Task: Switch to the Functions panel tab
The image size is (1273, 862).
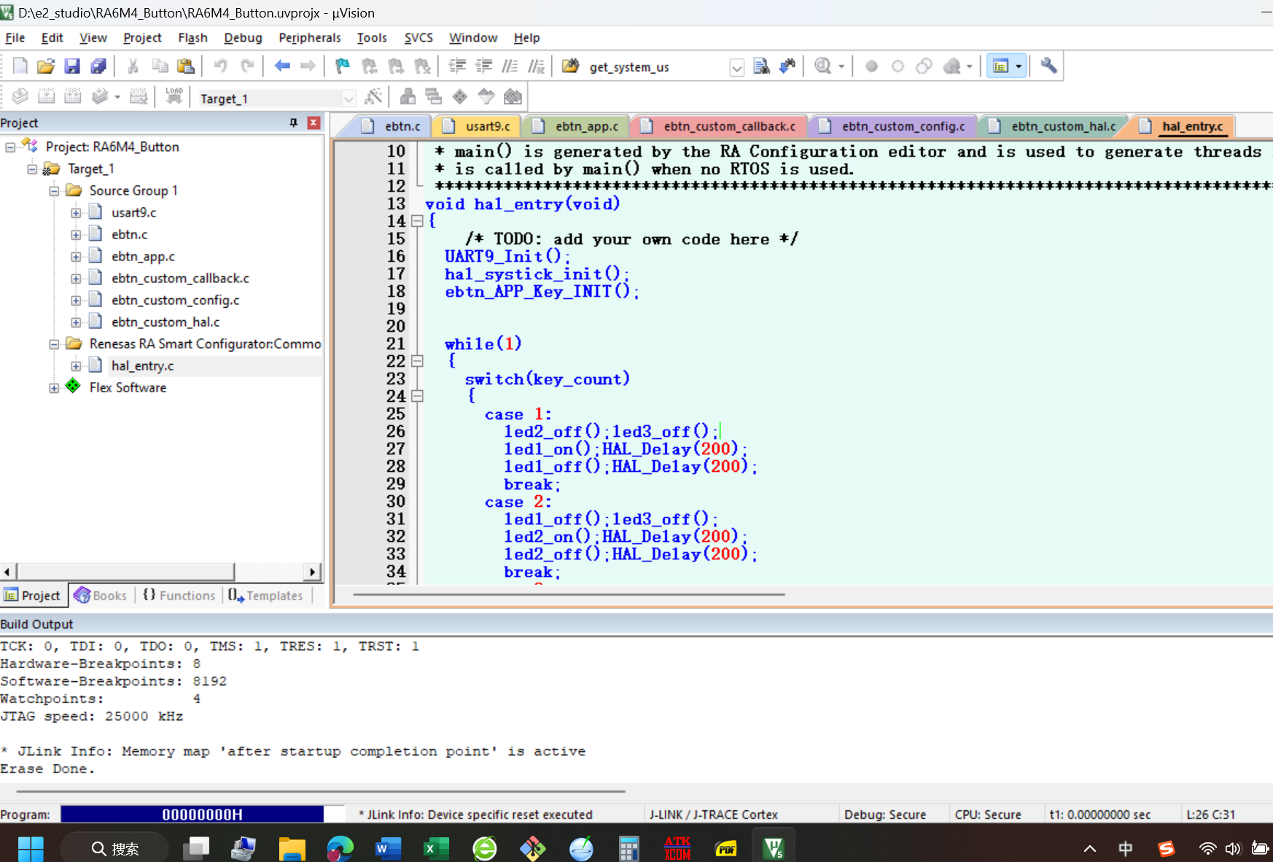Action: click(179, 596)
